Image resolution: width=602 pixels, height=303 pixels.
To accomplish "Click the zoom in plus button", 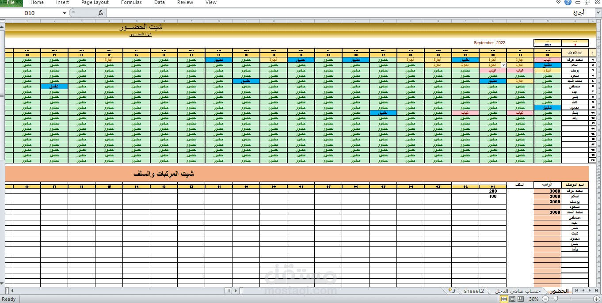I will click(x=596, y=299).
